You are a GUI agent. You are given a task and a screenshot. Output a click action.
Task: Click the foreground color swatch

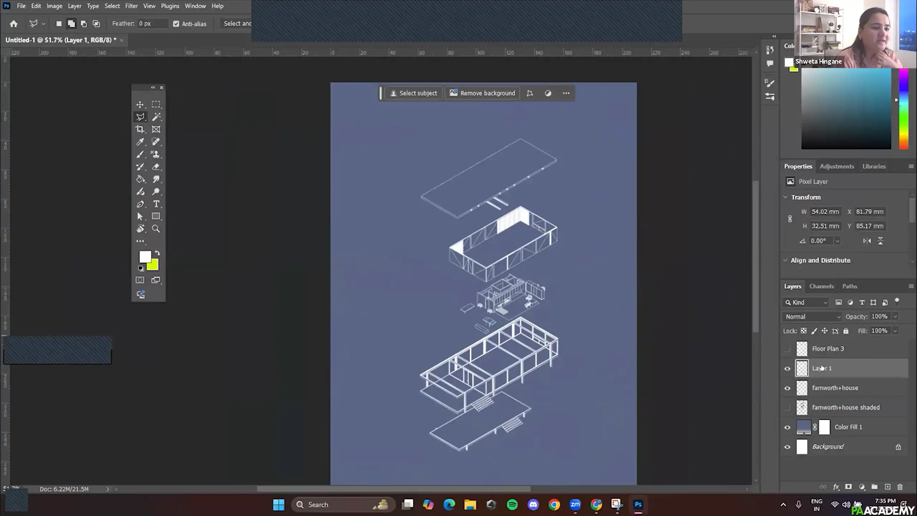[x=144, y=256]
